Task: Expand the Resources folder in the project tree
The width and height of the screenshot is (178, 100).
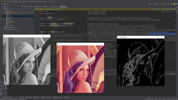Action: [5, 11]
